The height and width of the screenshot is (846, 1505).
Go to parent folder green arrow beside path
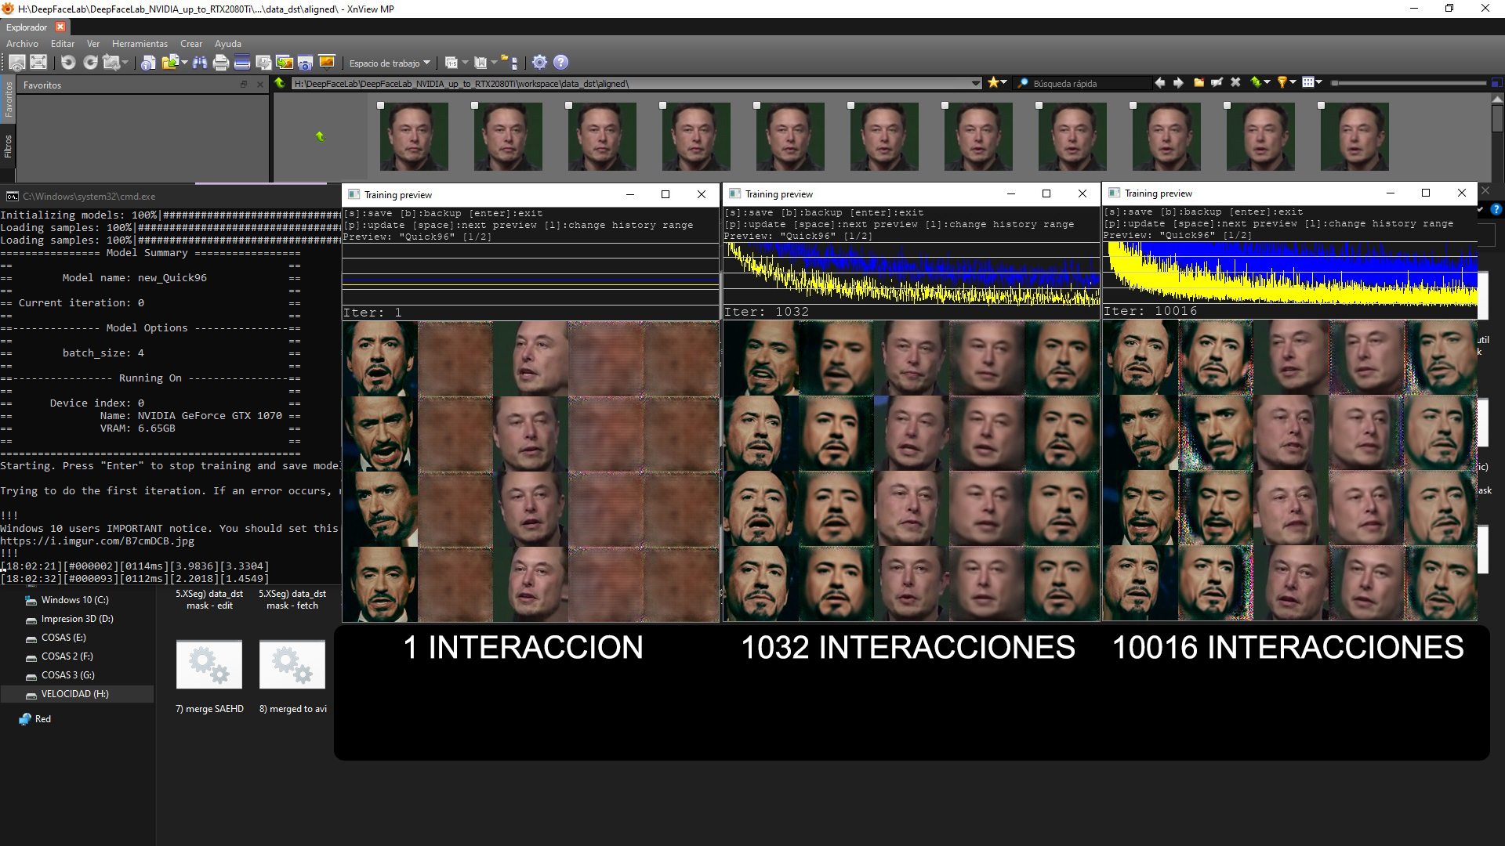click(279, 82)
